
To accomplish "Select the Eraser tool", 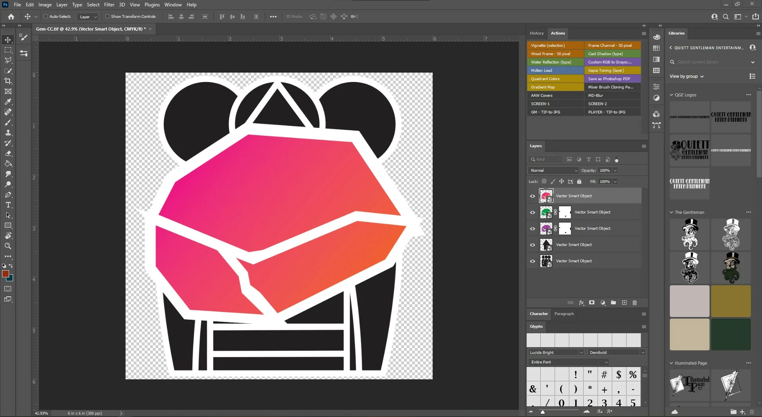I will [8, 153].
